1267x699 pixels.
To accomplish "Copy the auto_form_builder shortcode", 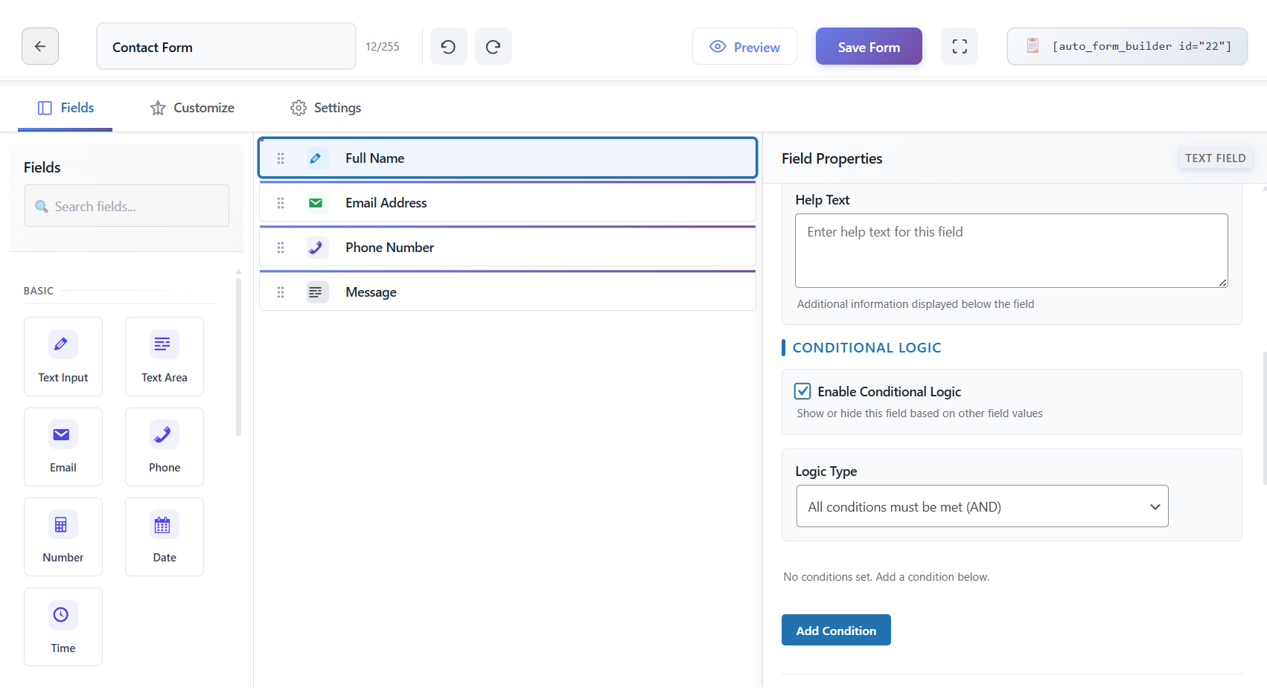I will coord(1127,46).
